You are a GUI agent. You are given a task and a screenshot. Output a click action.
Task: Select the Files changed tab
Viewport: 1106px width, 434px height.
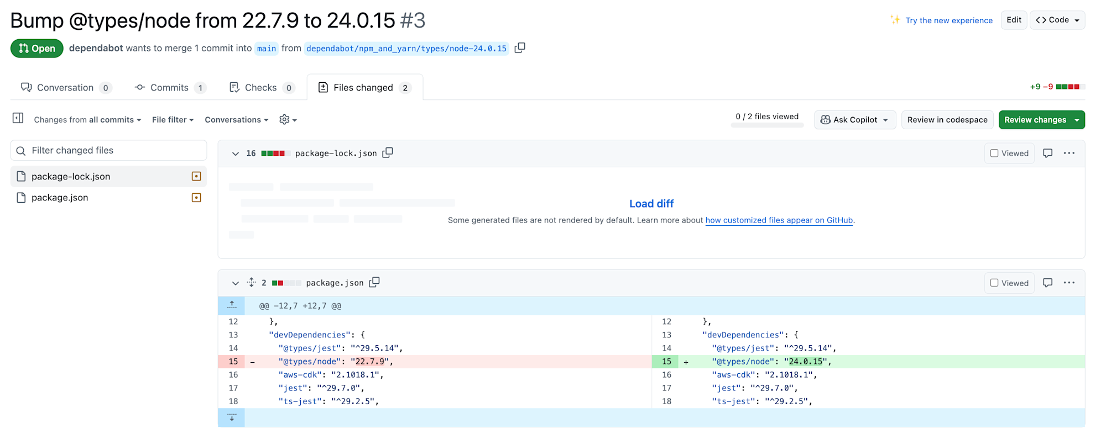(x=365, y=87)
